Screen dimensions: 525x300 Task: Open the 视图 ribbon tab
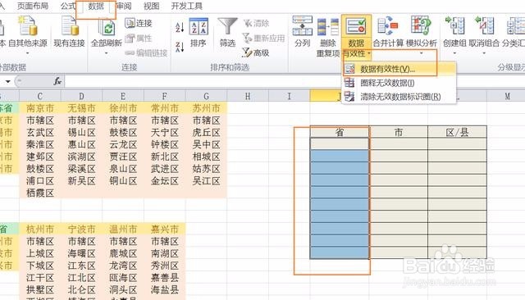pyautogui.click(x=151, y=6)
